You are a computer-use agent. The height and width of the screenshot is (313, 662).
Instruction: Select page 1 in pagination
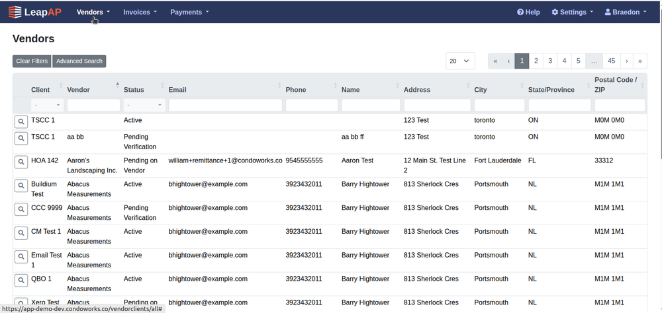pyautogui.click(x=522, y=61)
